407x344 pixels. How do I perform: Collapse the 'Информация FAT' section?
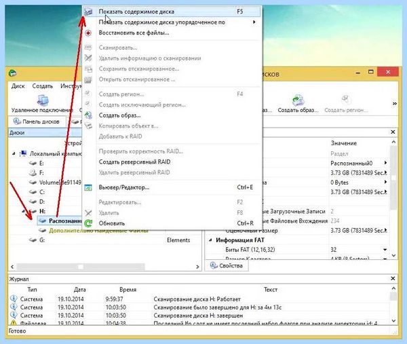coord(210,240)
